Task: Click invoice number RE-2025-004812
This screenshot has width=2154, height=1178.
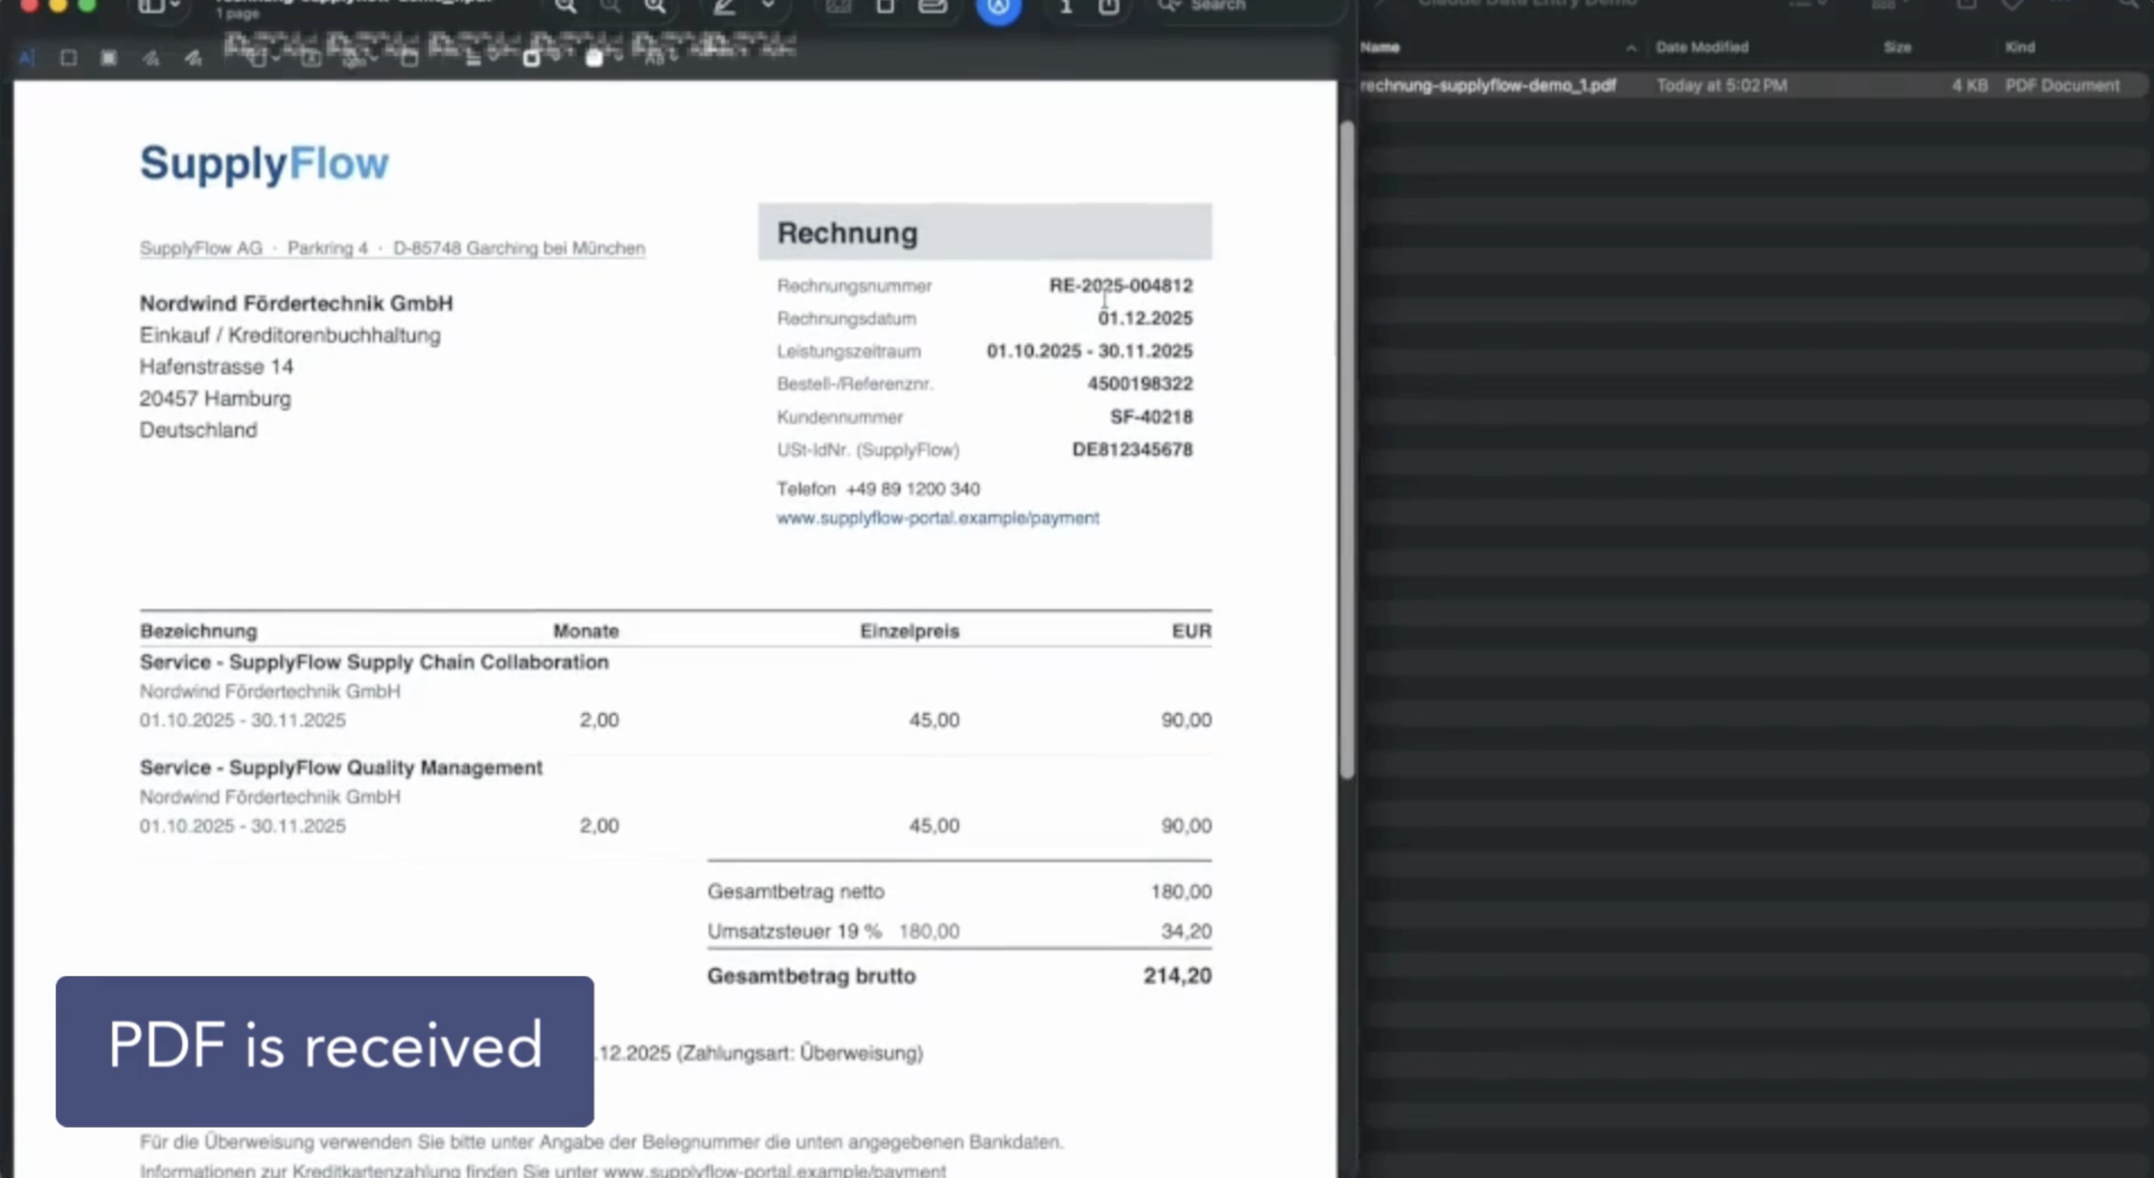Action: [1120, 286]
